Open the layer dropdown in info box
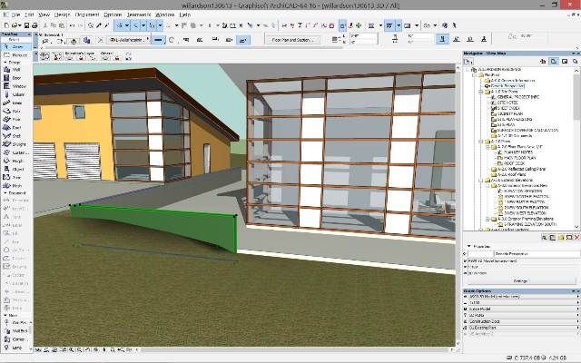 pos(129,40)
